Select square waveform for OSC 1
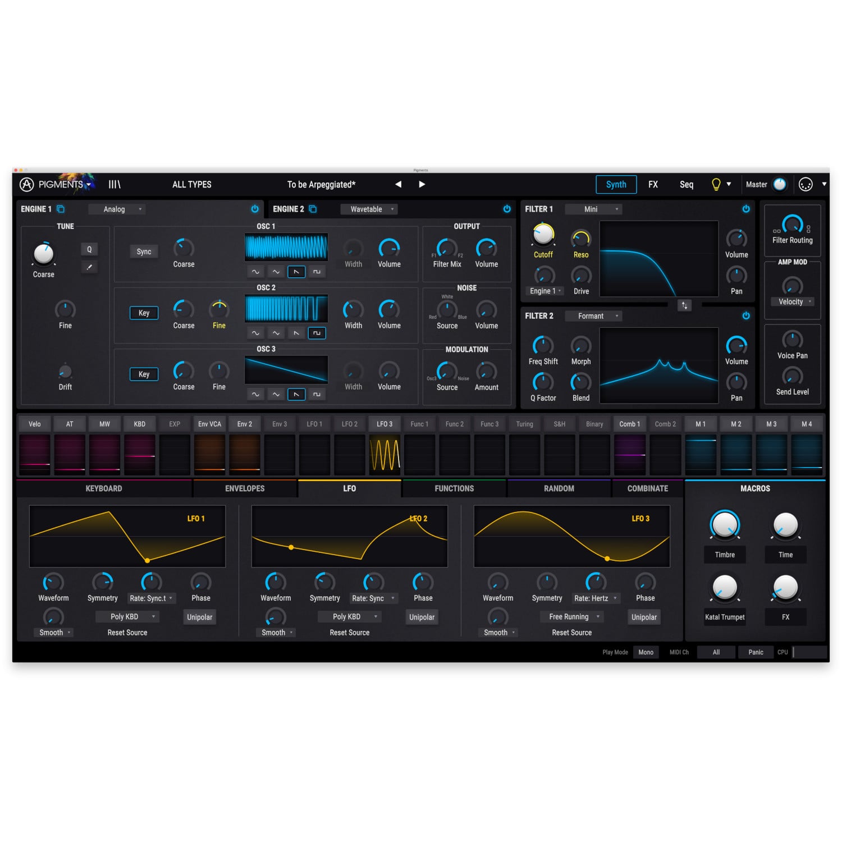842x842 pixels. tap(317, 272)
